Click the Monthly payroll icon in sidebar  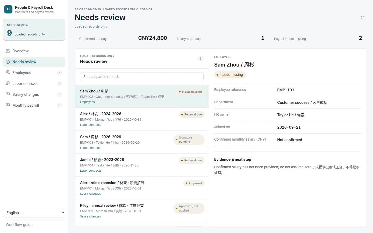coord(8,105)
